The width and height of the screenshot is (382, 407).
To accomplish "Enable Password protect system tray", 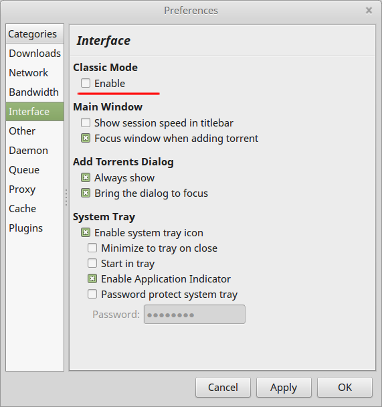I will (x=92, y=295).
